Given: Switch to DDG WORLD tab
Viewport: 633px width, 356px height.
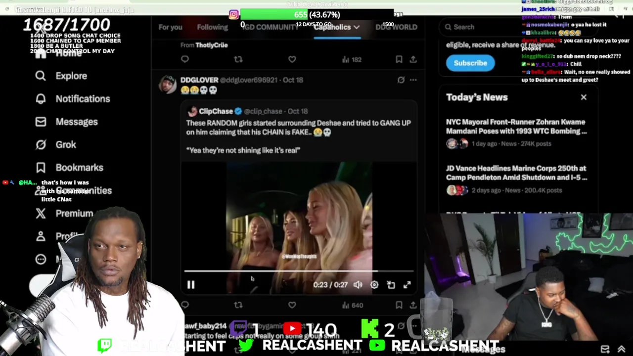Looking at the screenshot, I should pyautogui.click(x=396, y=27).
